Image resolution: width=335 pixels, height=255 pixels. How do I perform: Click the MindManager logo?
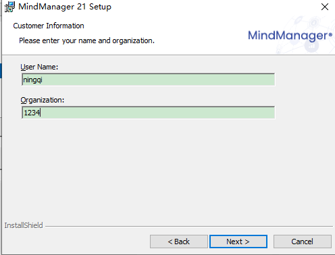click(290, 36)
